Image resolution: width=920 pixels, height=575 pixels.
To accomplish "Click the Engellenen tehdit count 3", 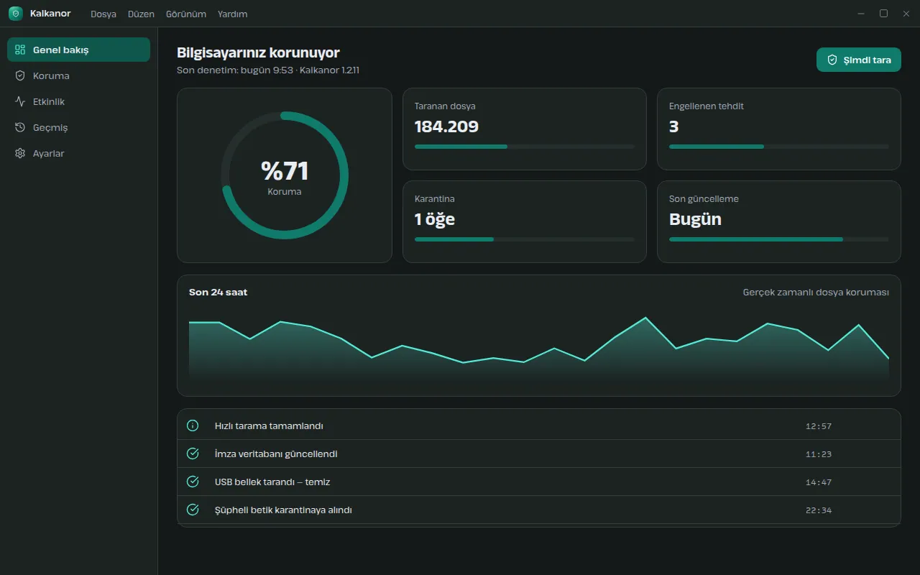I will pyautogui.click(x=673, y=126).
